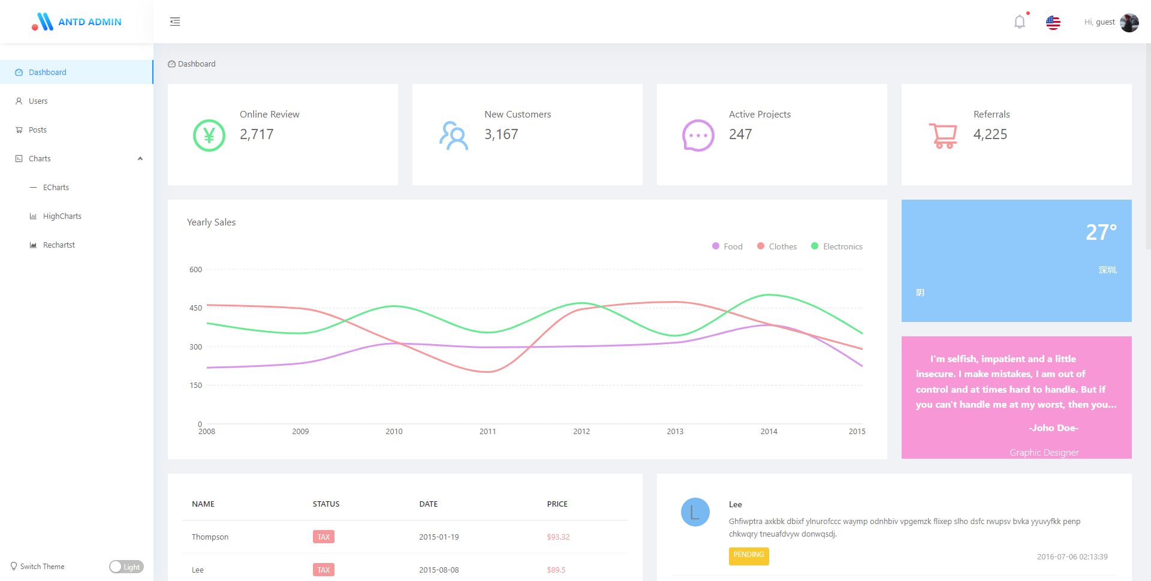
Task: Open the Users menu item
Action: click(x=38, y=101)
